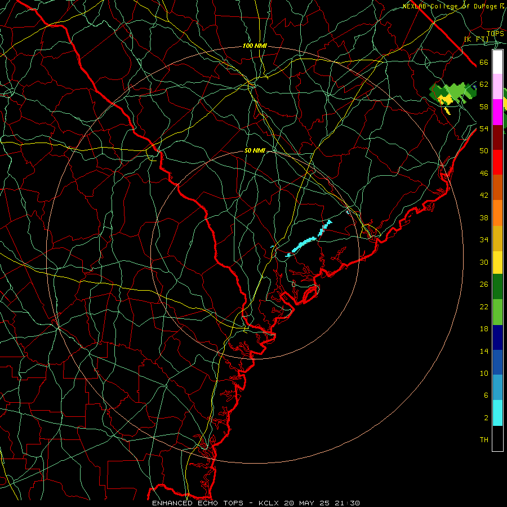Click the '6' legend value

[486, 395]
